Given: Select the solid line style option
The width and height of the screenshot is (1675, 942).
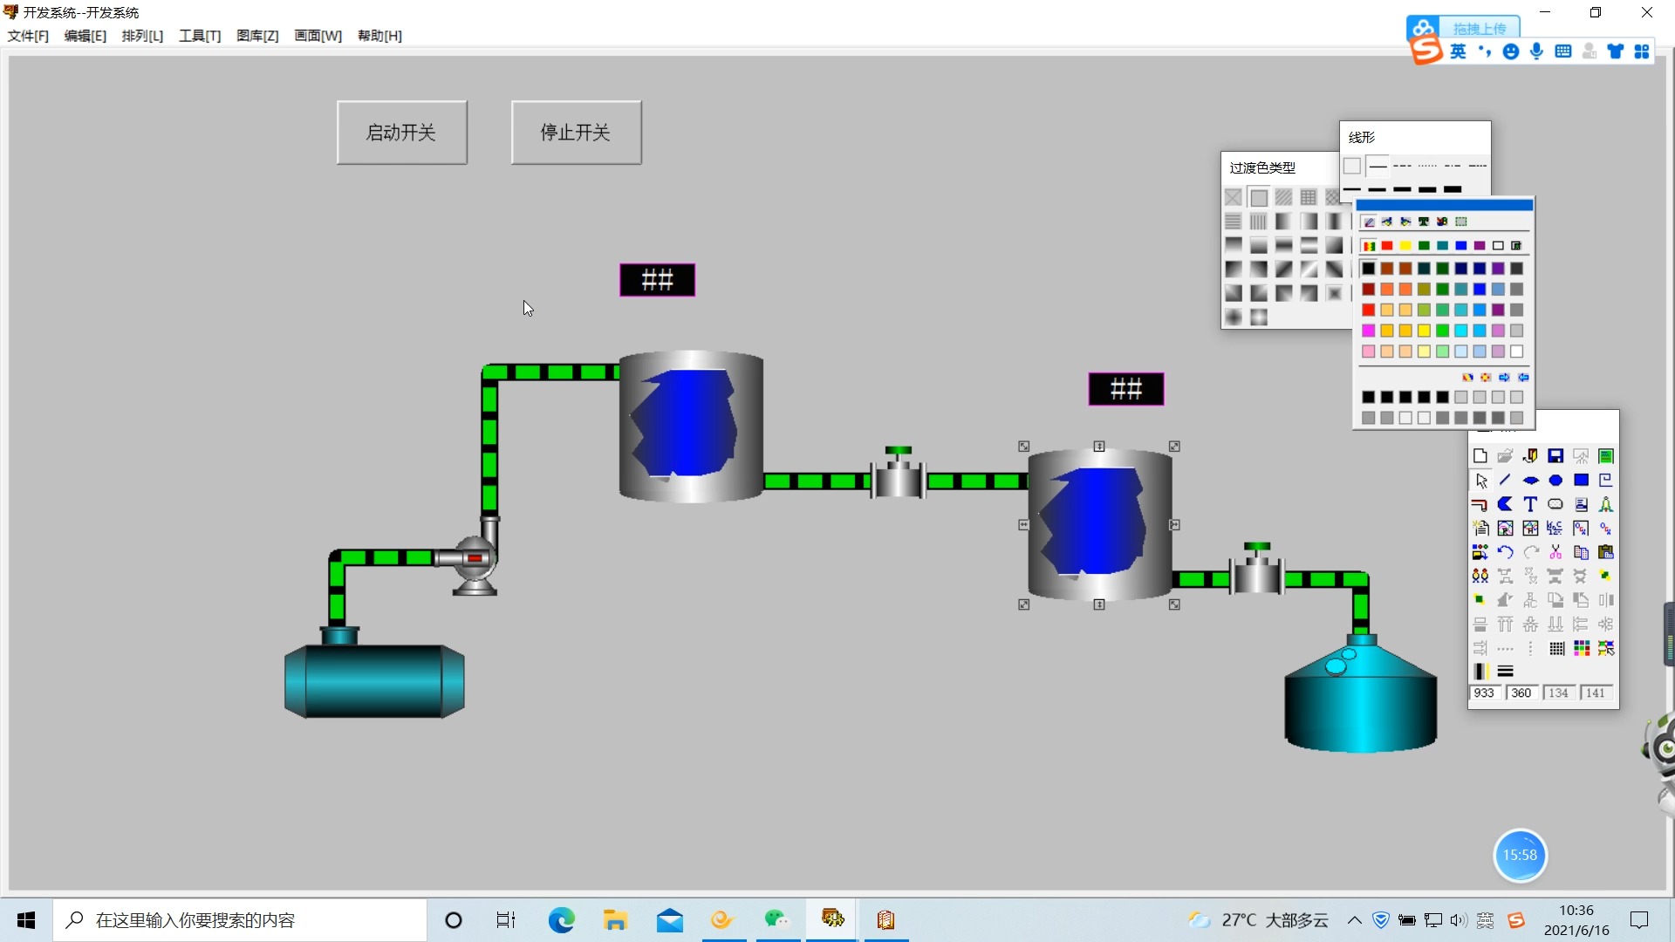Looking at the screenshot, I should coord(1378,166).
